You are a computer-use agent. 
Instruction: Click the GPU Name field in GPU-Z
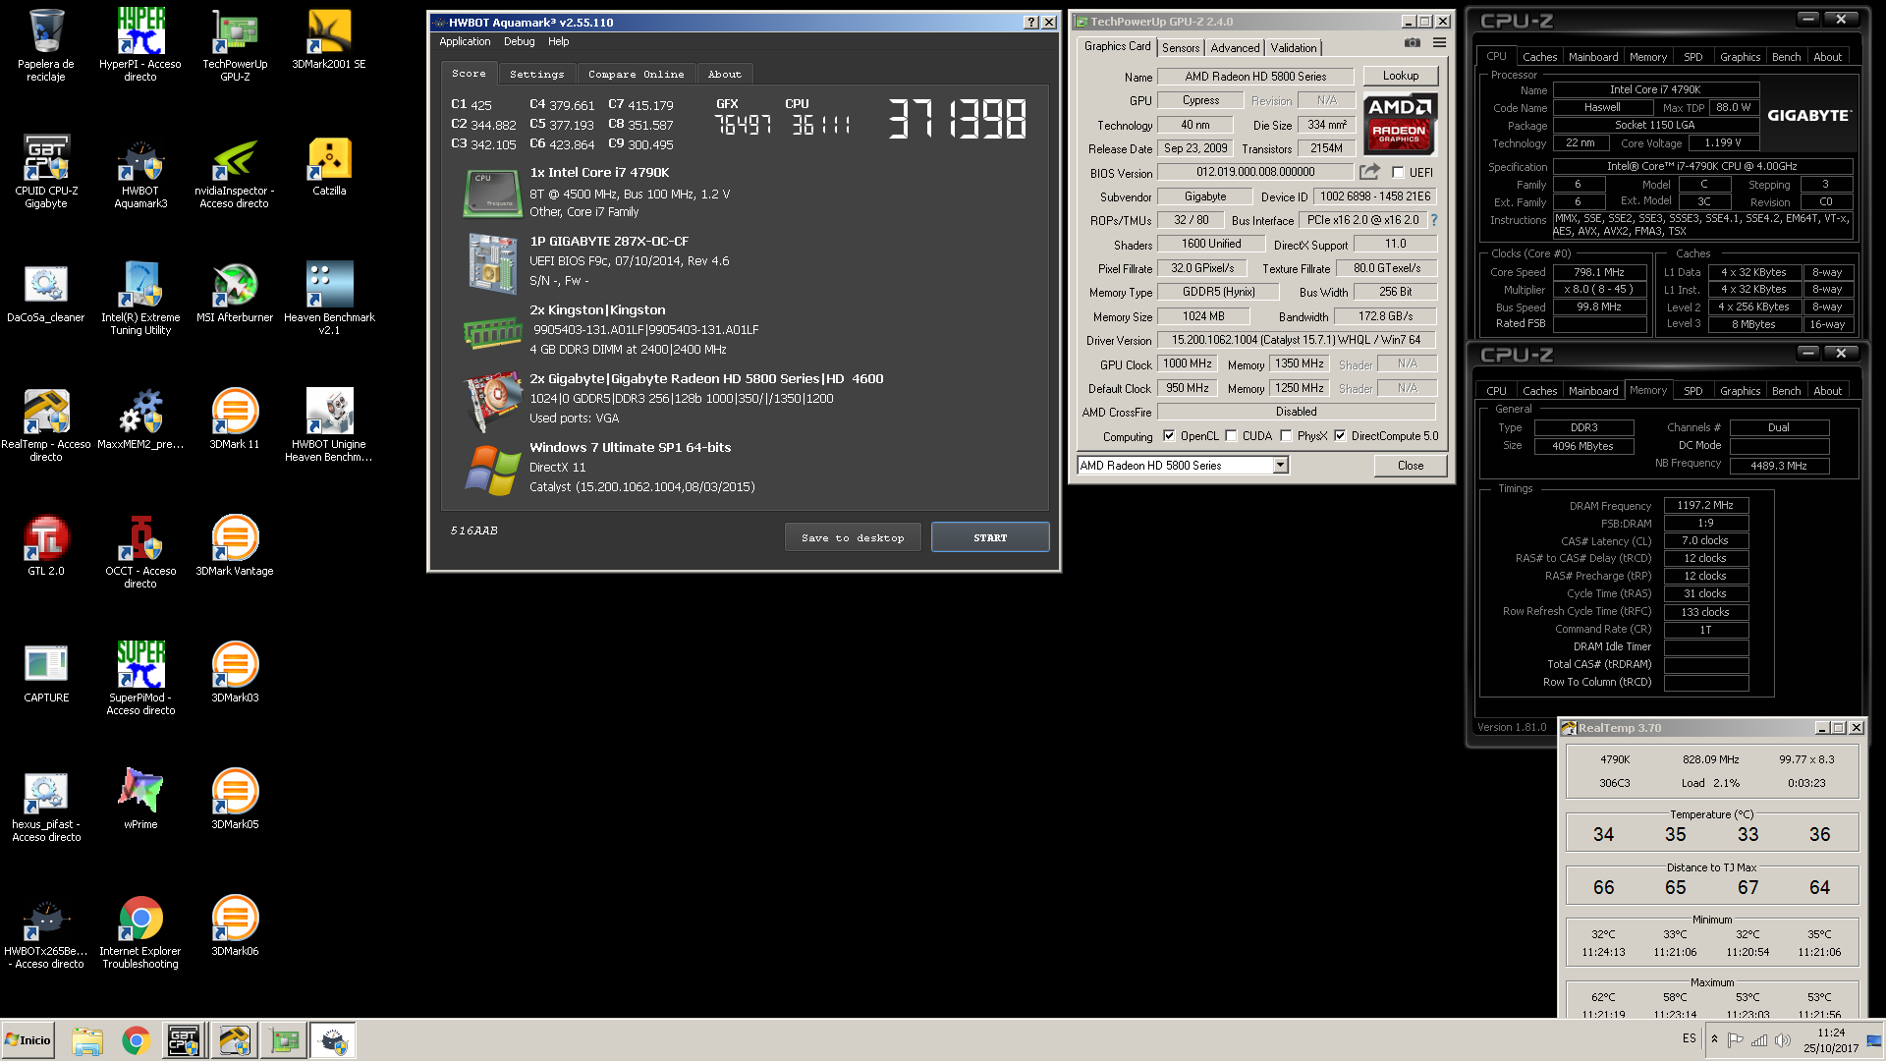point(1255,77)
